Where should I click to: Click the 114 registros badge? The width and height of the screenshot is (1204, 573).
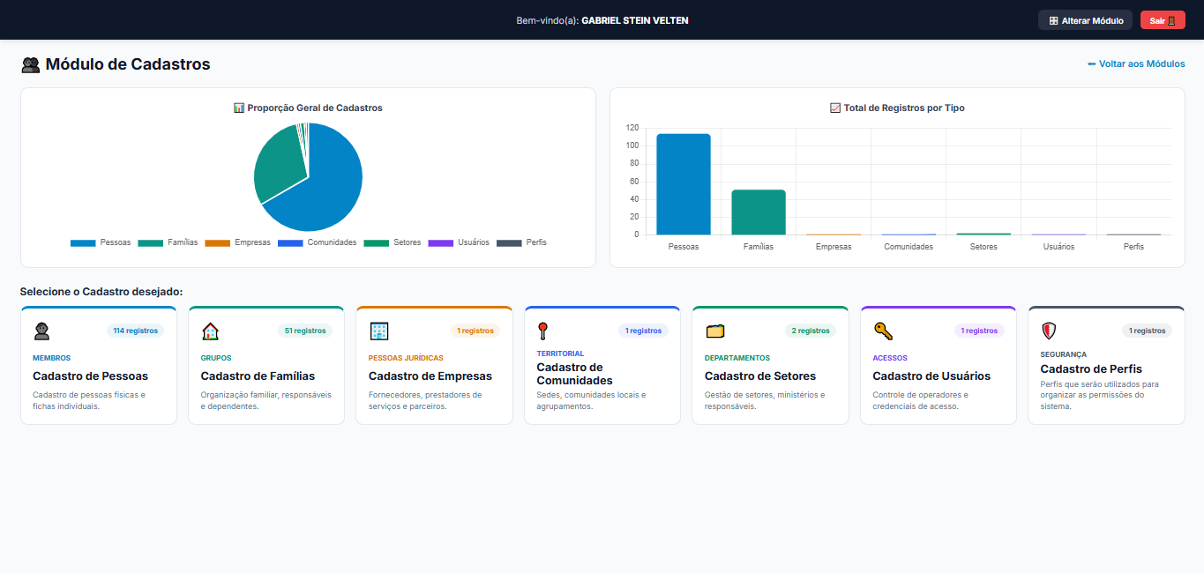click(136, 331)
